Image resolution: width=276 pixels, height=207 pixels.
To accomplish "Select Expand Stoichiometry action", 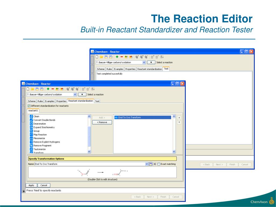I will pyautogui.click(x=42, y=127).
